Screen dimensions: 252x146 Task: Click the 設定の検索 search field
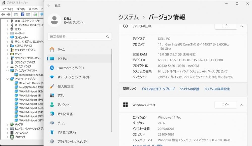click(79, 36)
